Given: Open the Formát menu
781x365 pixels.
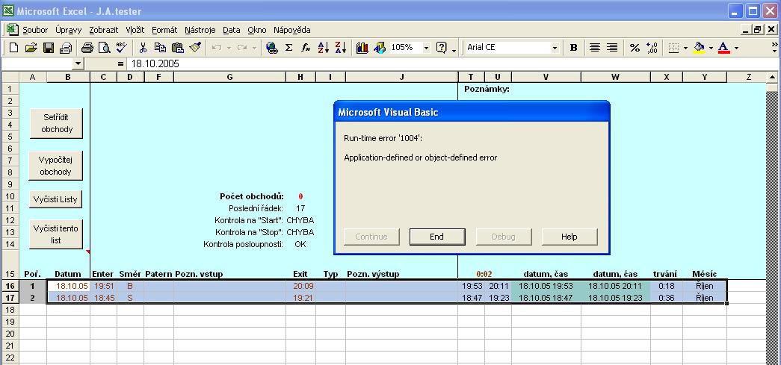Looking at the screenshot, I should (164, 30).
